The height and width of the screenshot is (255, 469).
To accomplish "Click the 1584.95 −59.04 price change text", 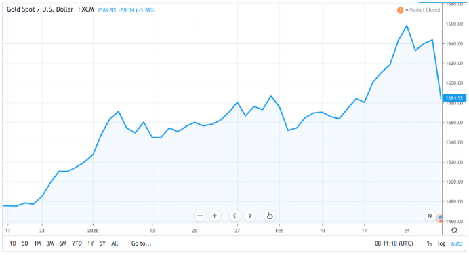I will point(127,10).
